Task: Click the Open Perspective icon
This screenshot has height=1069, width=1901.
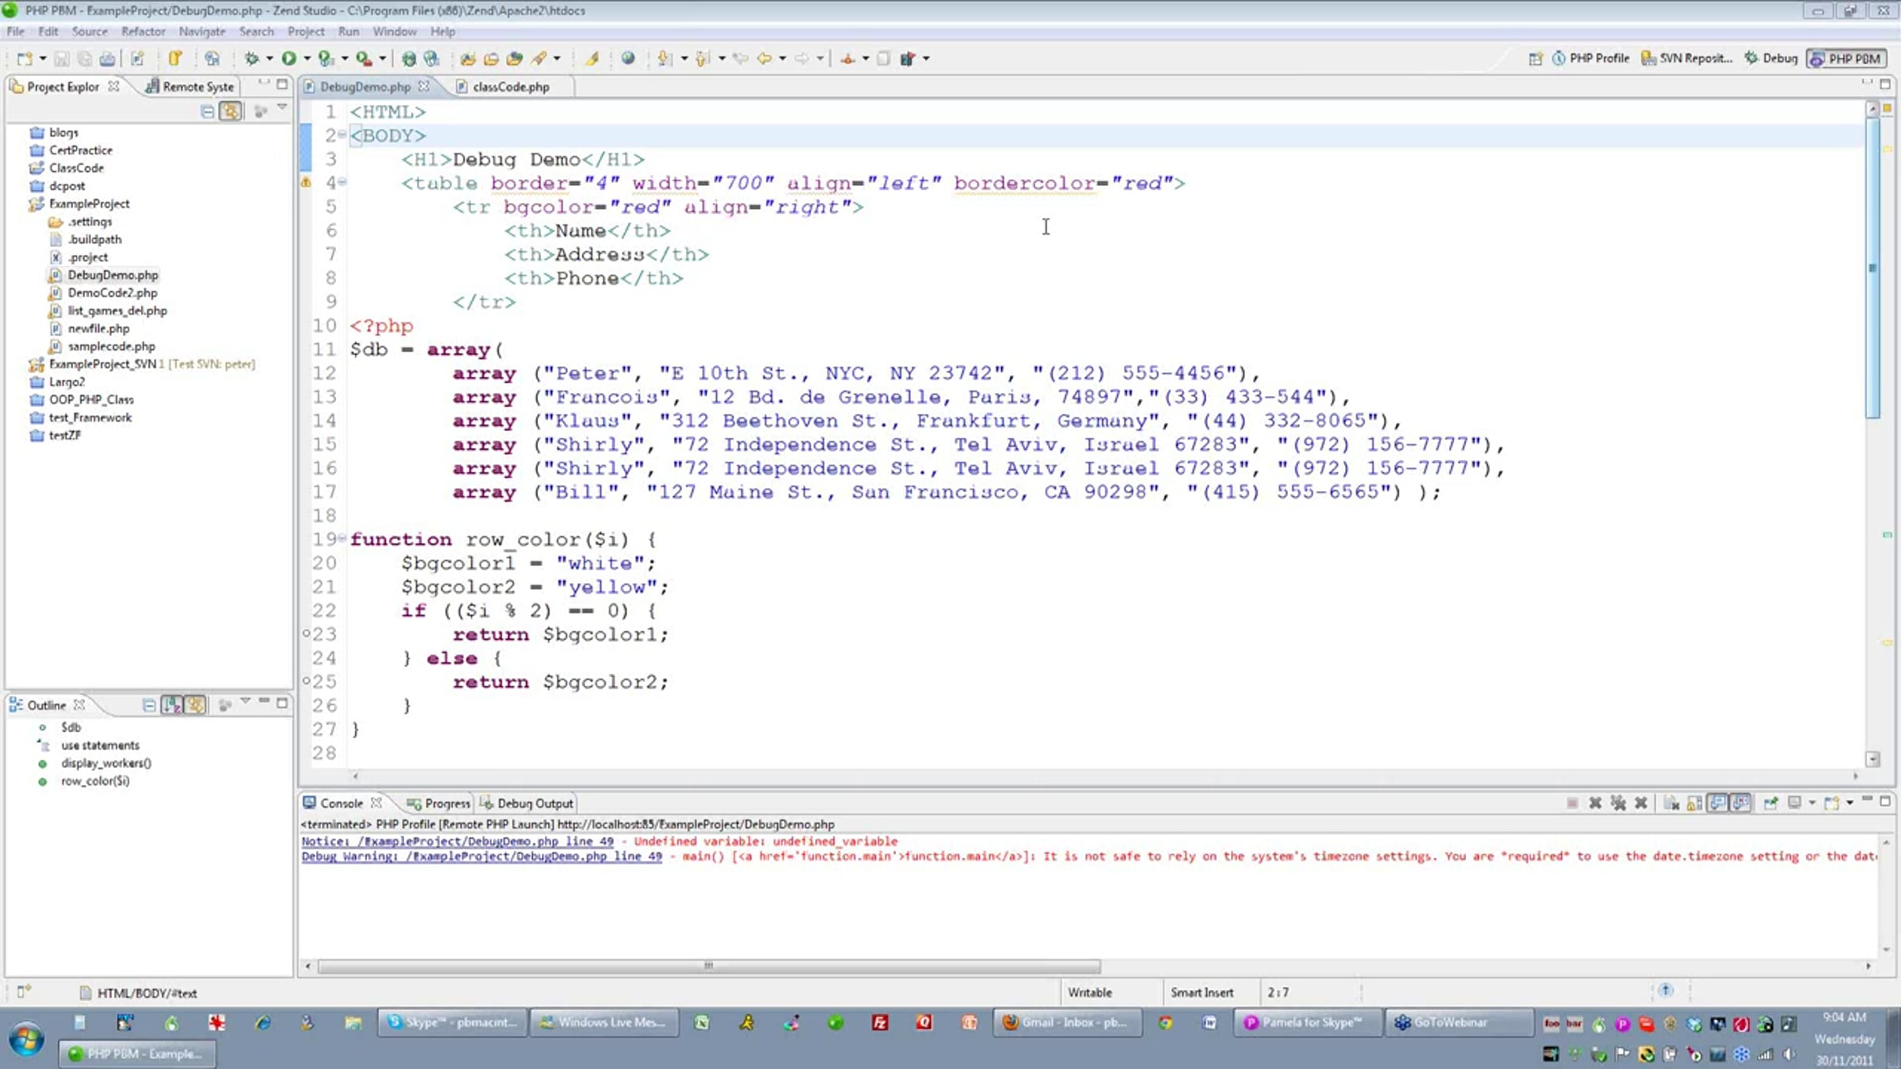Action: coord(1535,59)
